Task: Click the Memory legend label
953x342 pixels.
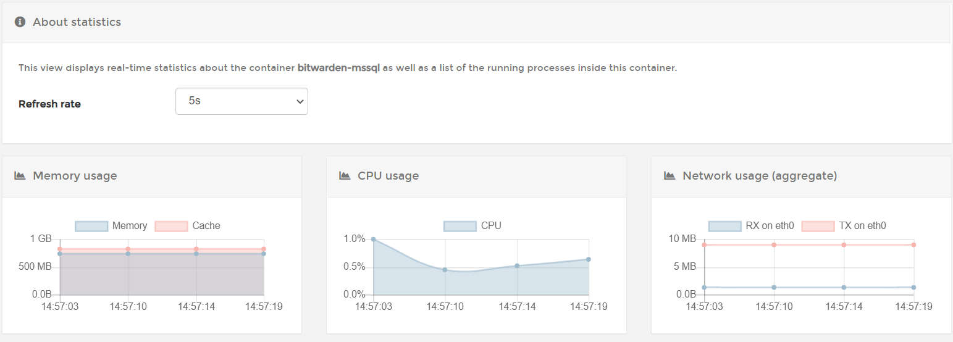Action: pyautogui.click(x=130, y=226)
